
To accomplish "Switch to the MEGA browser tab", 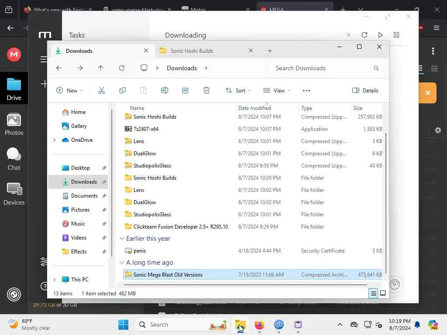I will (x=295, y=9).
